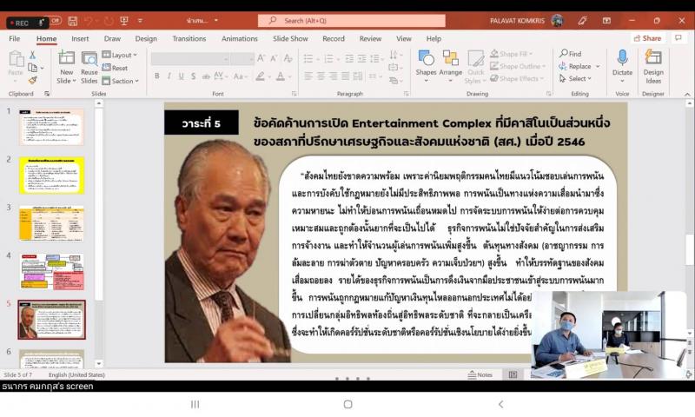Open Design Ideas pane
This screenshot has height=417, width=695.
653,67
